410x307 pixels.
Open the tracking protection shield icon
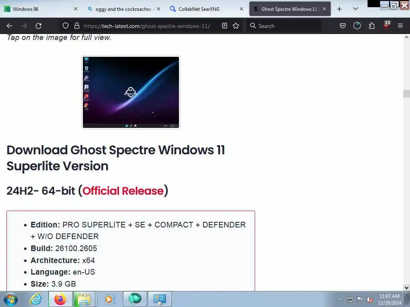coord(66,26)
